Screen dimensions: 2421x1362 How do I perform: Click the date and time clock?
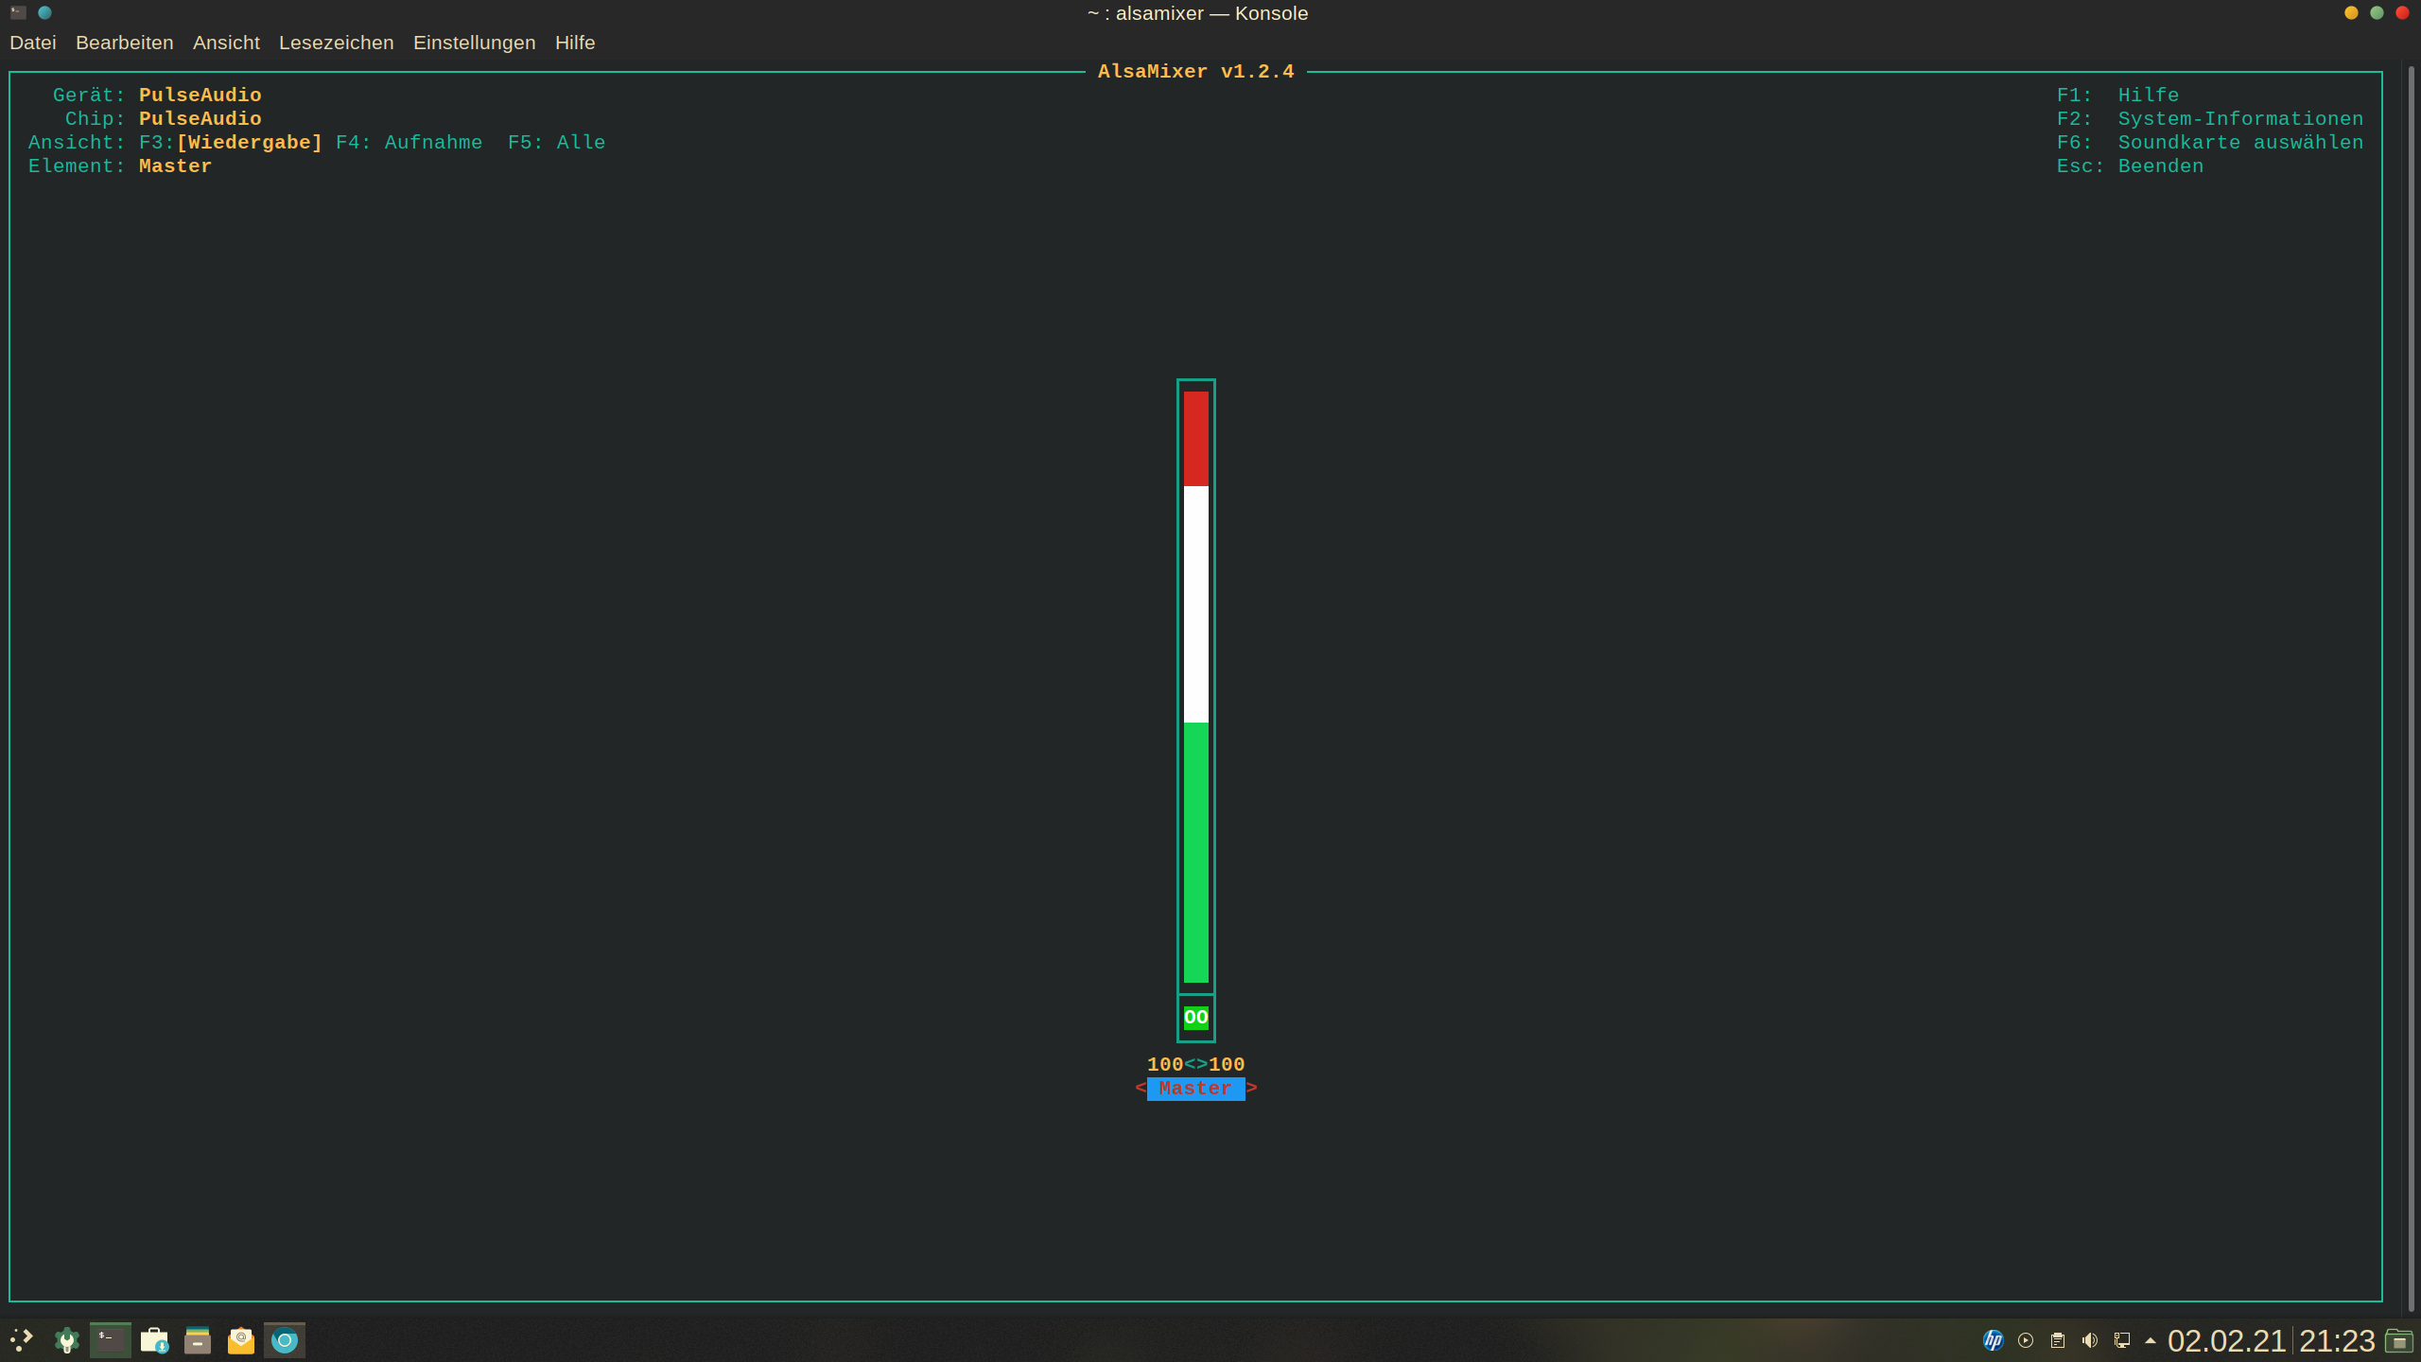2270,1340
